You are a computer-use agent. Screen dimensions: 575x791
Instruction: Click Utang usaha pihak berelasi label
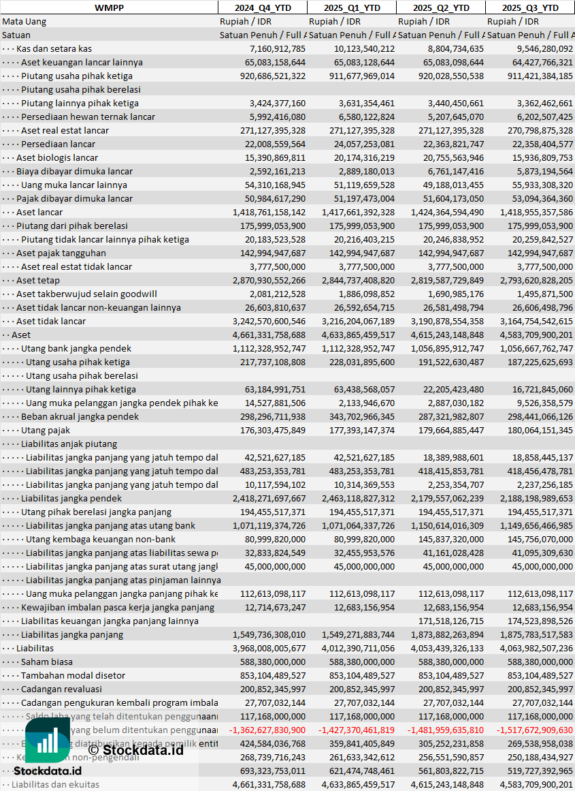(82, 376)
